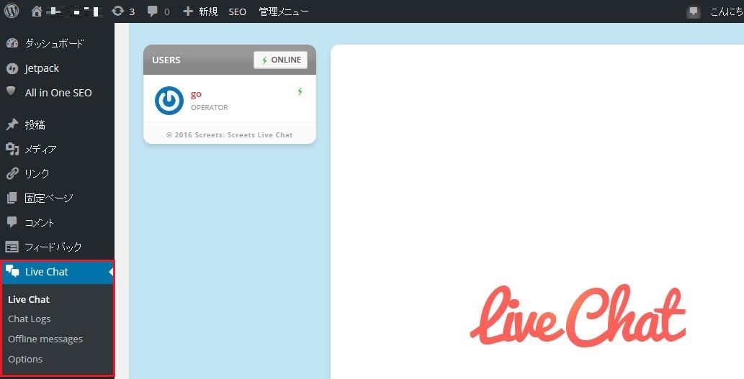
Task: Open the All in One SEO menu
Action: point(57,93)
